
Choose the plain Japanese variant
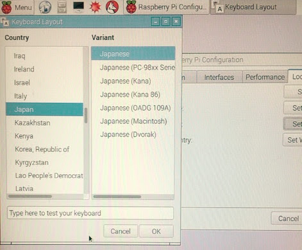point(133,53)
